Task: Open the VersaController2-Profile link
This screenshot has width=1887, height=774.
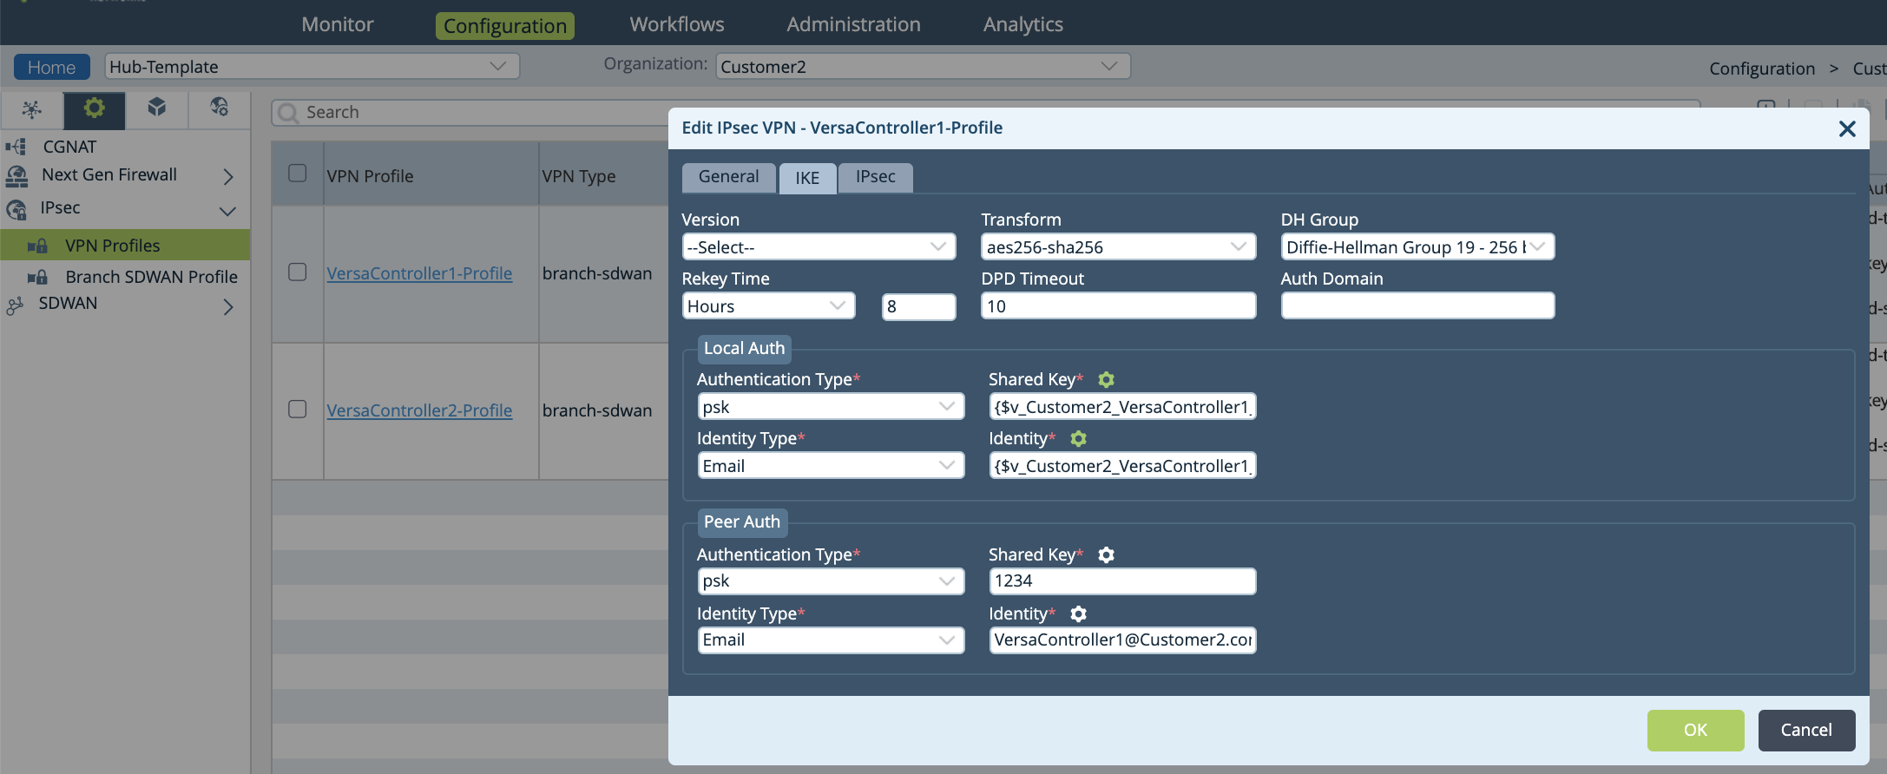Action: pos(419,410)
